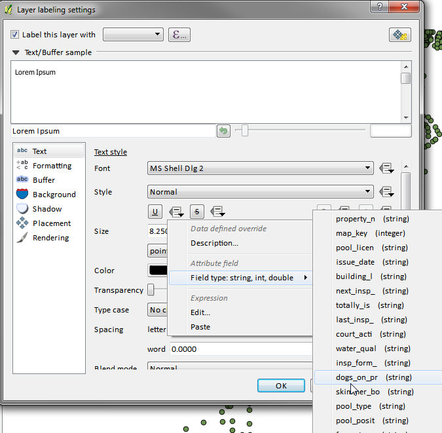
Task: Open the Buffer settings section
Action: [x=44, y=179]
